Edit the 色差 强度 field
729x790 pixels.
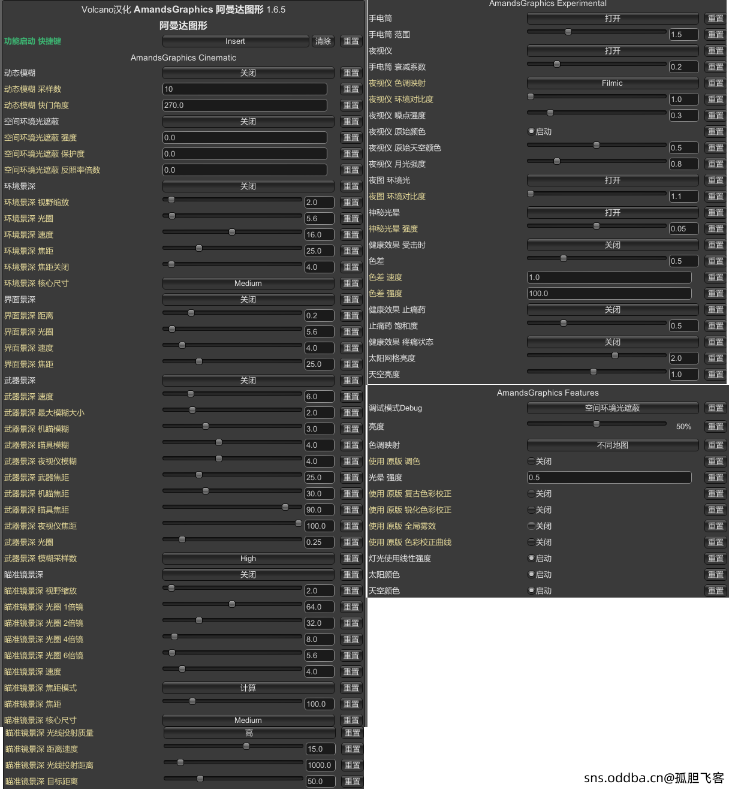609,294
